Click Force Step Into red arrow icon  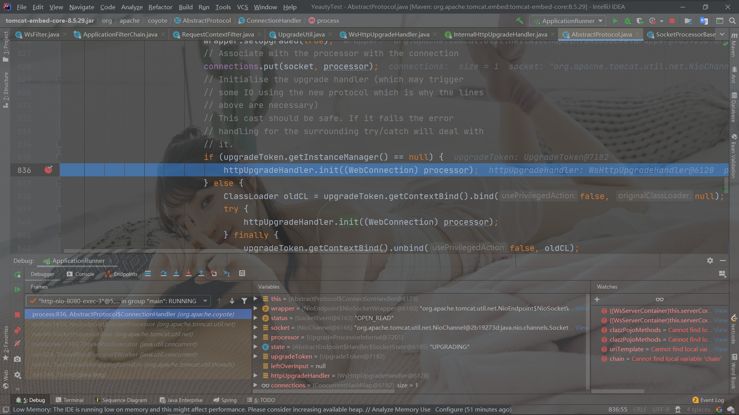[189, 274]
